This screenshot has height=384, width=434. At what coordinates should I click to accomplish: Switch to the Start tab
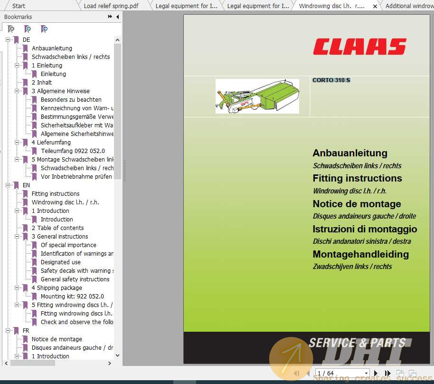click(x=19, y=6)
